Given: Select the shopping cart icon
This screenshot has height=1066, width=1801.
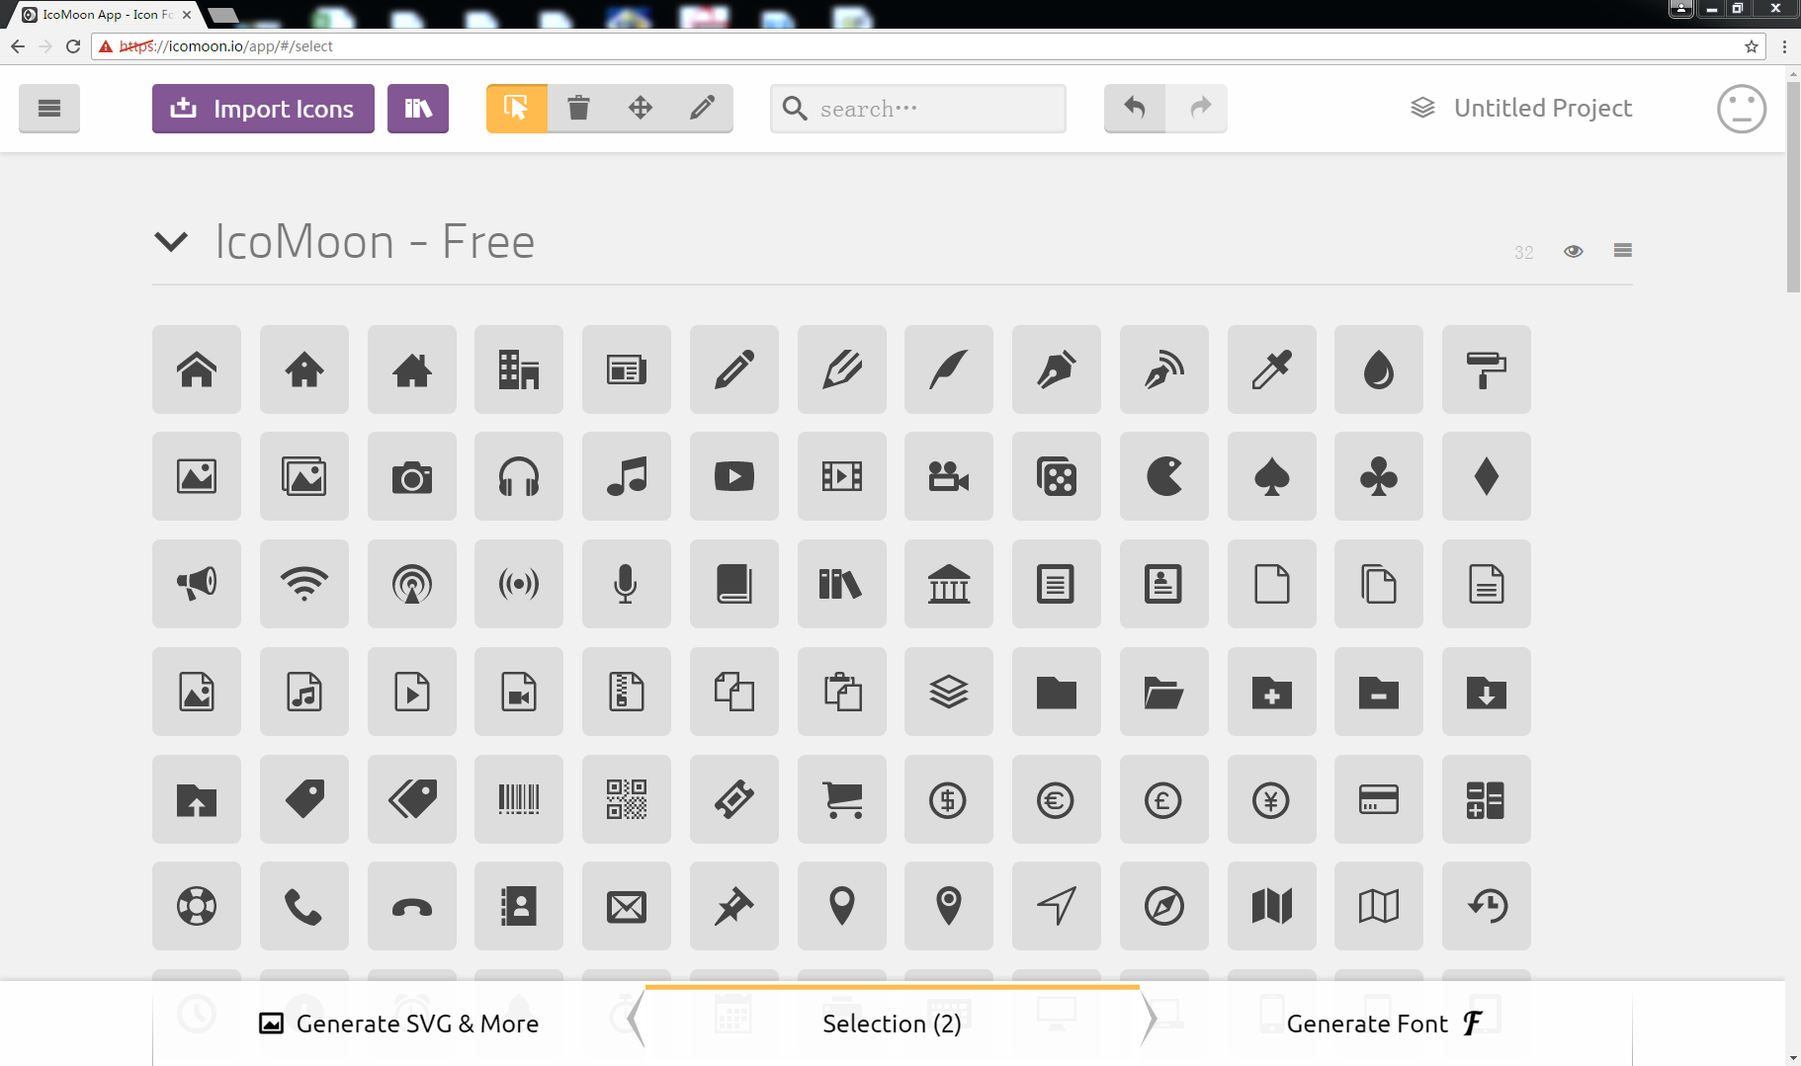Looking at the screenshot, I should click(842, 799).
